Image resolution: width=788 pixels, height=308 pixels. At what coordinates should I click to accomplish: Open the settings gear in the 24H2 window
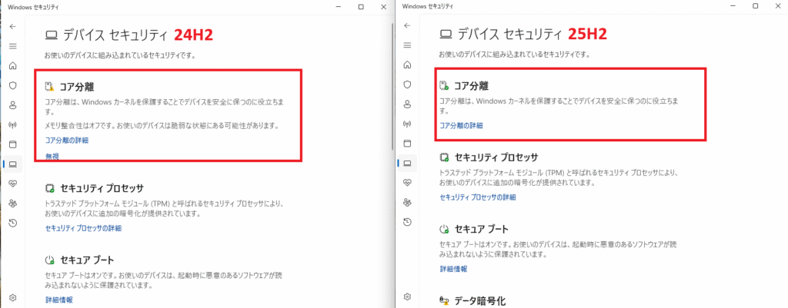tap(12, 297)
